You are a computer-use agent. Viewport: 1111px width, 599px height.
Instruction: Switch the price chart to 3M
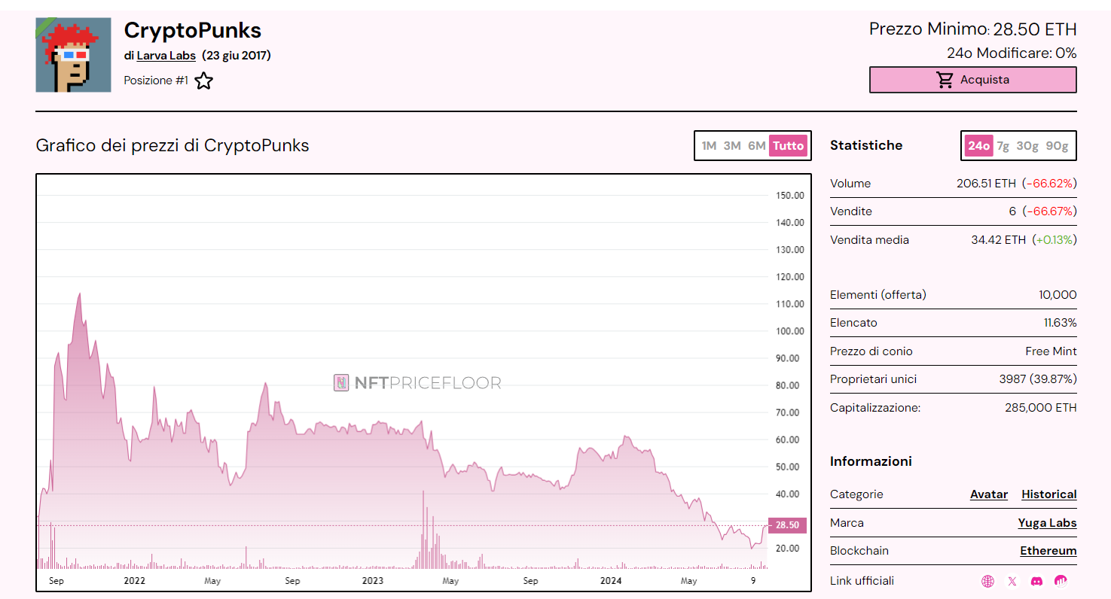[x=732, y=146]
